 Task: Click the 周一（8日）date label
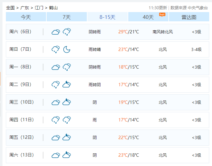pos(20,67)
